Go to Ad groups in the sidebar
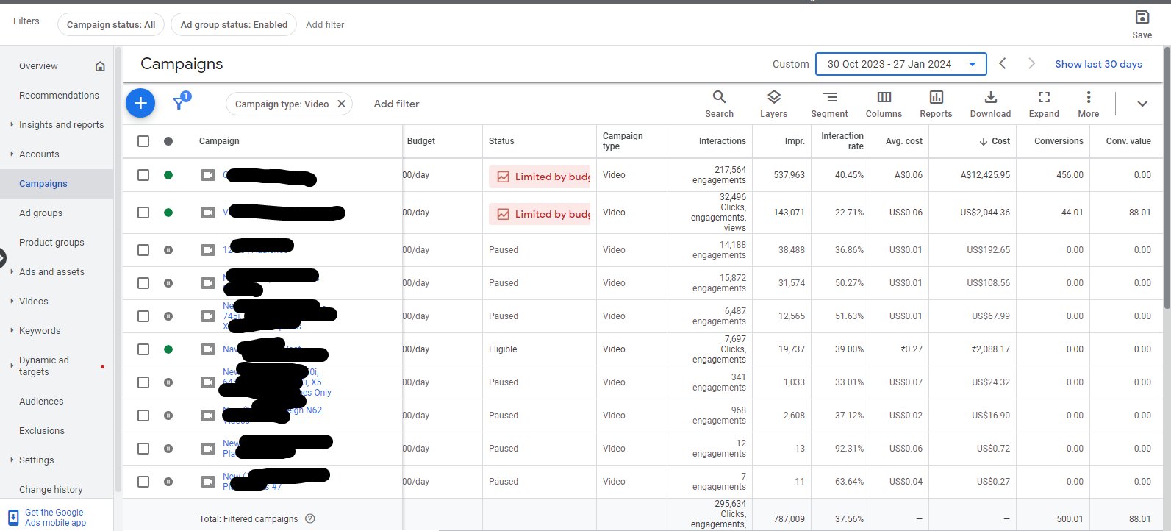1171x531 pixels. coord(41,213)
